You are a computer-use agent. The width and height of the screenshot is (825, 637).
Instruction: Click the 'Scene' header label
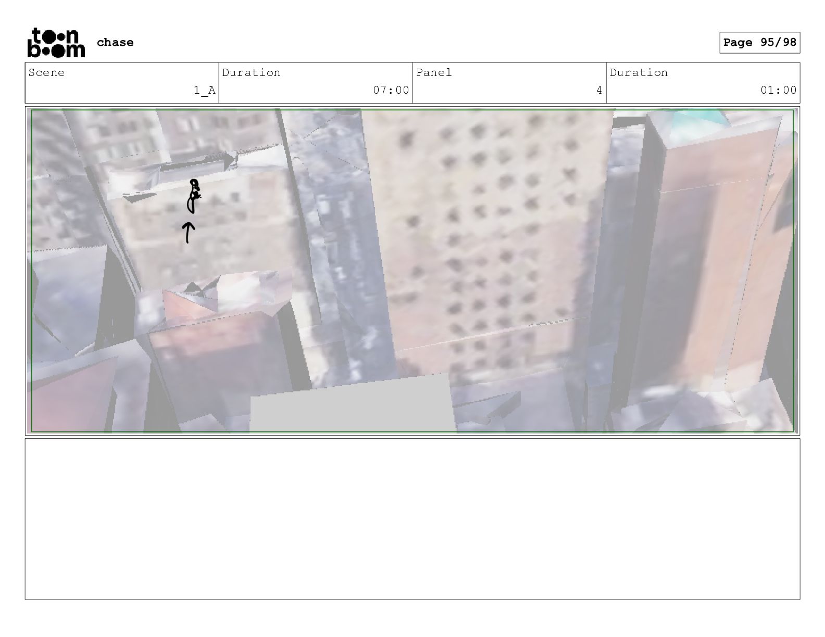point(47,73)
